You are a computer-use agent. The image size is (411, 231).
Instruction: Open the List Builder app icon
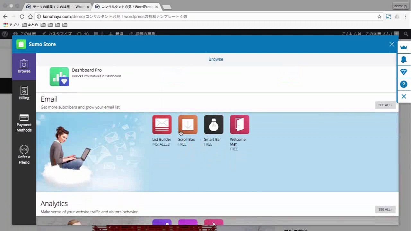[x=162, y=124]
